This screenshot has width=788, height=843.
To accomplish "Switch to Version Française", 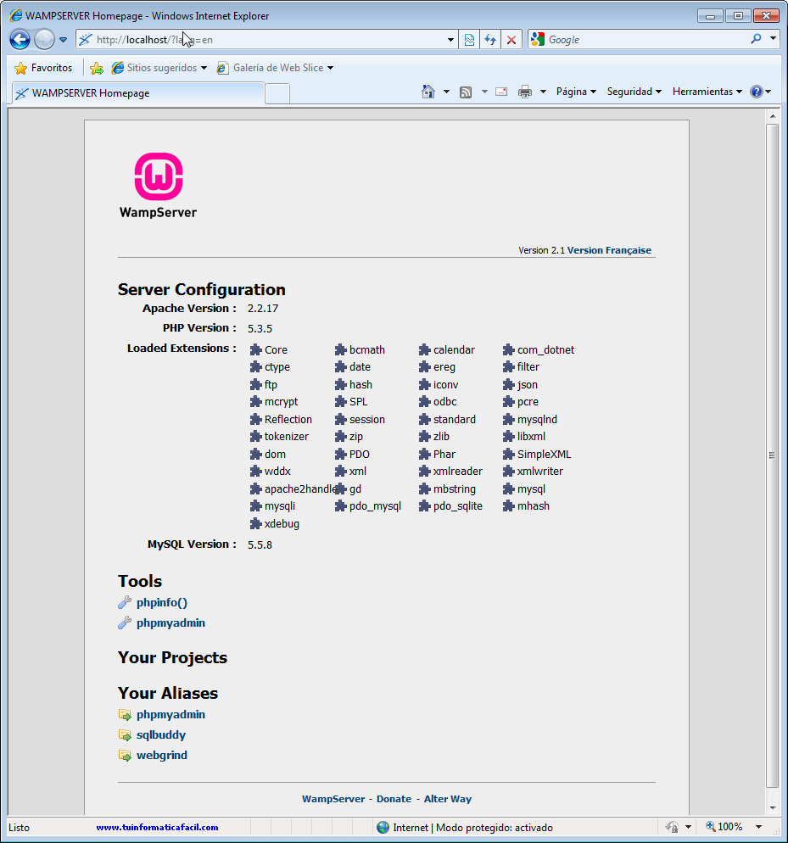I will 609,250.
